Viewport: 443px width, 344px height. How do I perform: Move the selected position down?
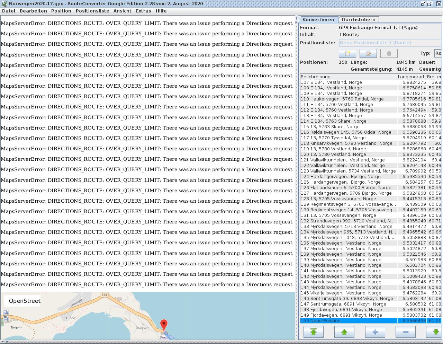(435, 332)
